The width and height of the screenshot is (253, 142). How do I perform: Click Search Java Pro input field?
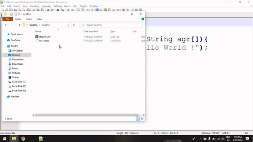[x=111, y=25]
